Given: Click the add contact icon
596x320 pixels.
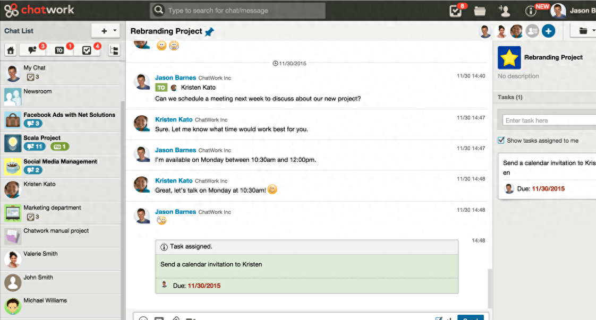Looking at the screenshot, I should [504, 11].
